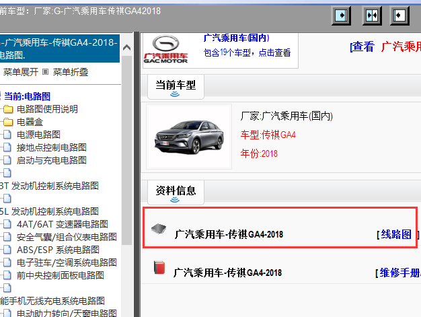The image size is (421, 317).
Task: Click the page icon above 手机无线充电系统电路图
Action: [x=7, y=288]
